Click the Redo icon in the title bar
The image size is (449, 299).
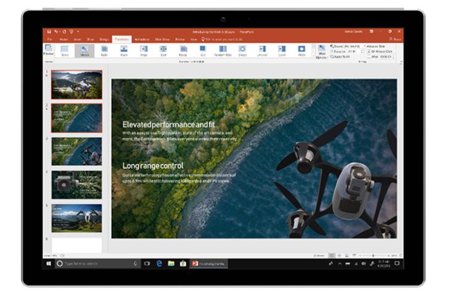click(64, 31)
